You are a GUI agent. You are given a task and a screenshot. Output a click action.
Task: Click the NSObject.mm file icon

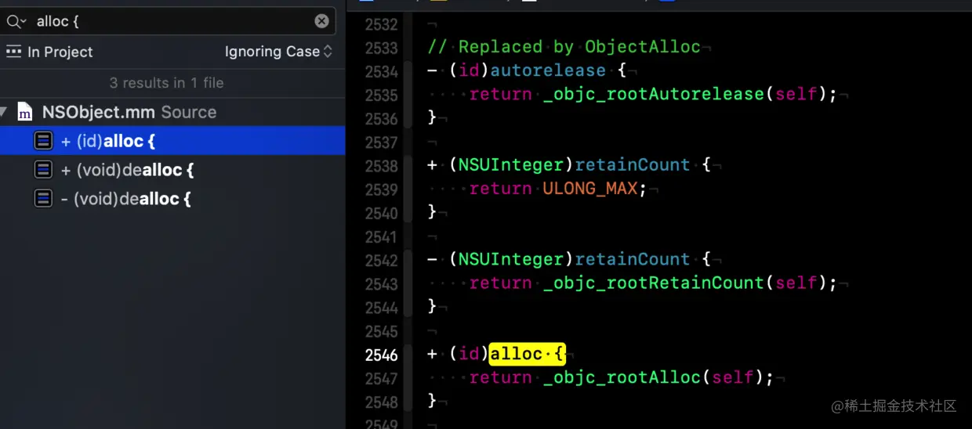(25, 112)
